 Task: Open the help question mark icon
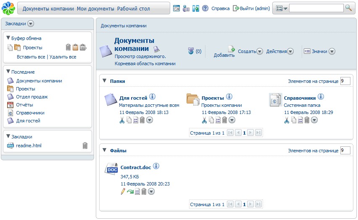tap(205, 8)
